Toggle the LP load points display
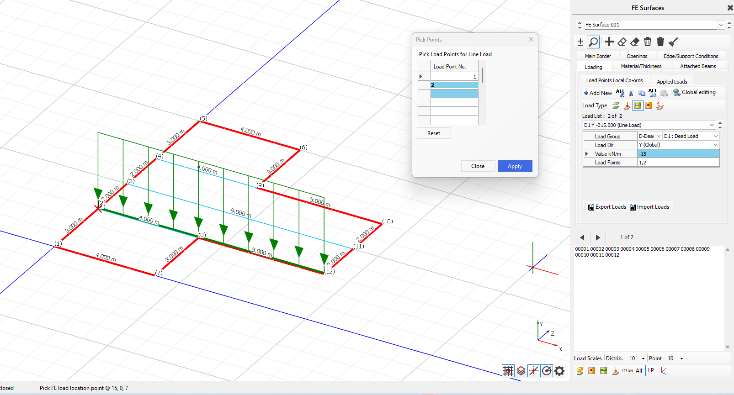734x395 pixels. click(x=651, y=370)
